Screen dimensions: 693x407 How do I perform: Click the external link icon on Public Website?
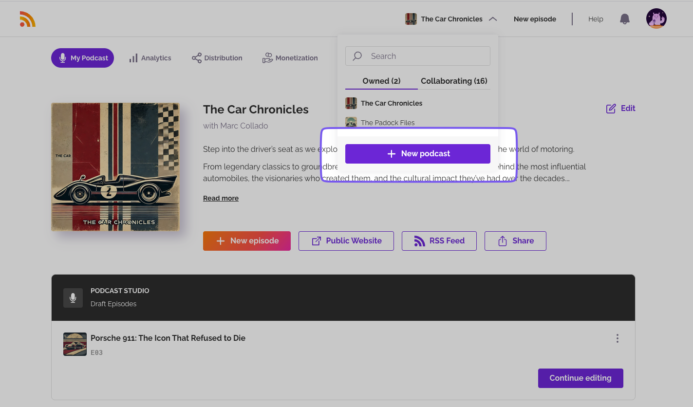317,241
